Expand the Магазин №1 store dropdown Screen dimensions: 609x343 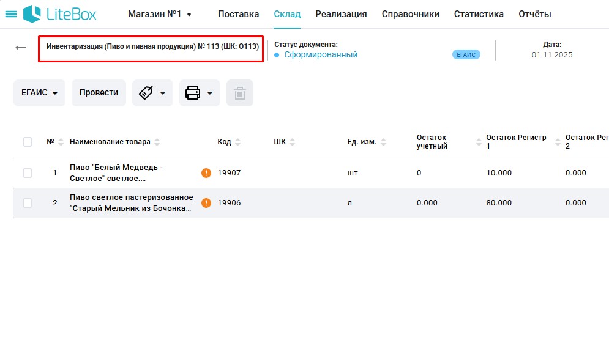click(x=160, y=14)
